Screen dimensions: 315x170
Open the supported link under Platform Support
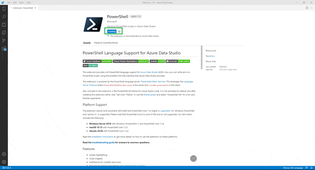(165, 111)
